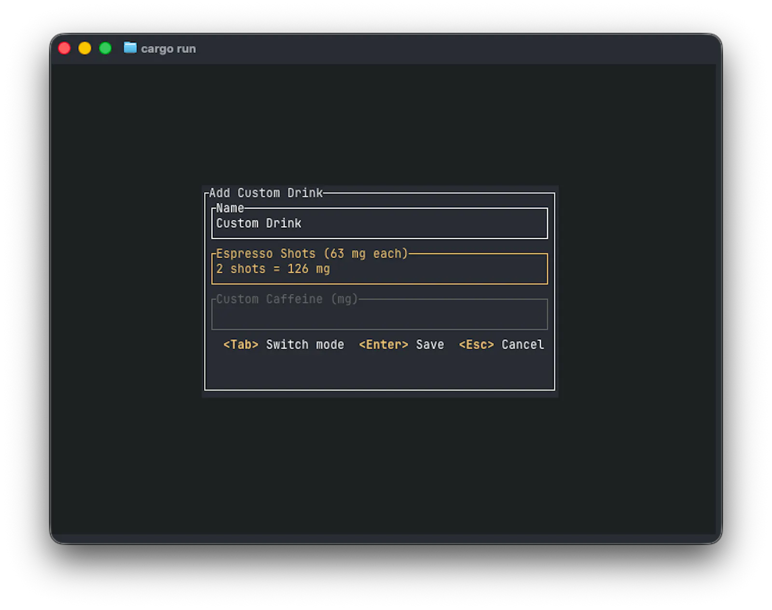Click the 'Add Custom Drink' dialog title

tap(266, 193)
